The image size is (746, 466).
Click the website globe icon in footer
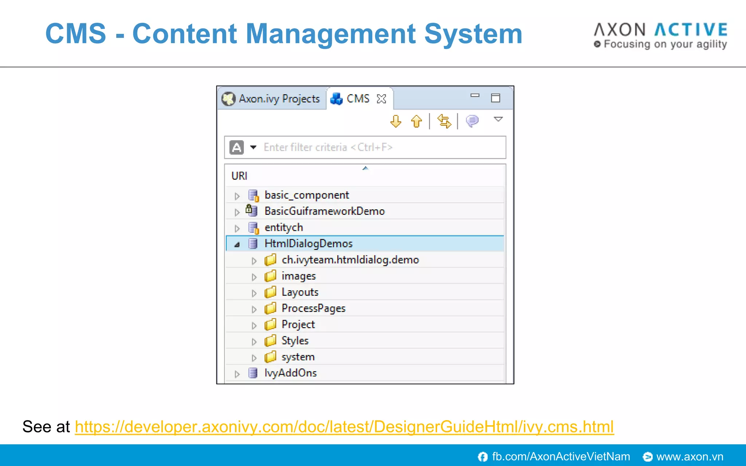(x=648, y=457)
